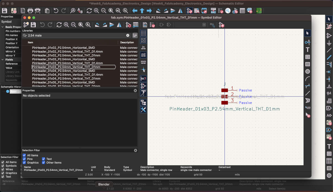Image resolution: width=333 pixels, height=192 pixels.
Task: Uncheck Pins in Symbol Editor selection filter
Action: [24, 159]
